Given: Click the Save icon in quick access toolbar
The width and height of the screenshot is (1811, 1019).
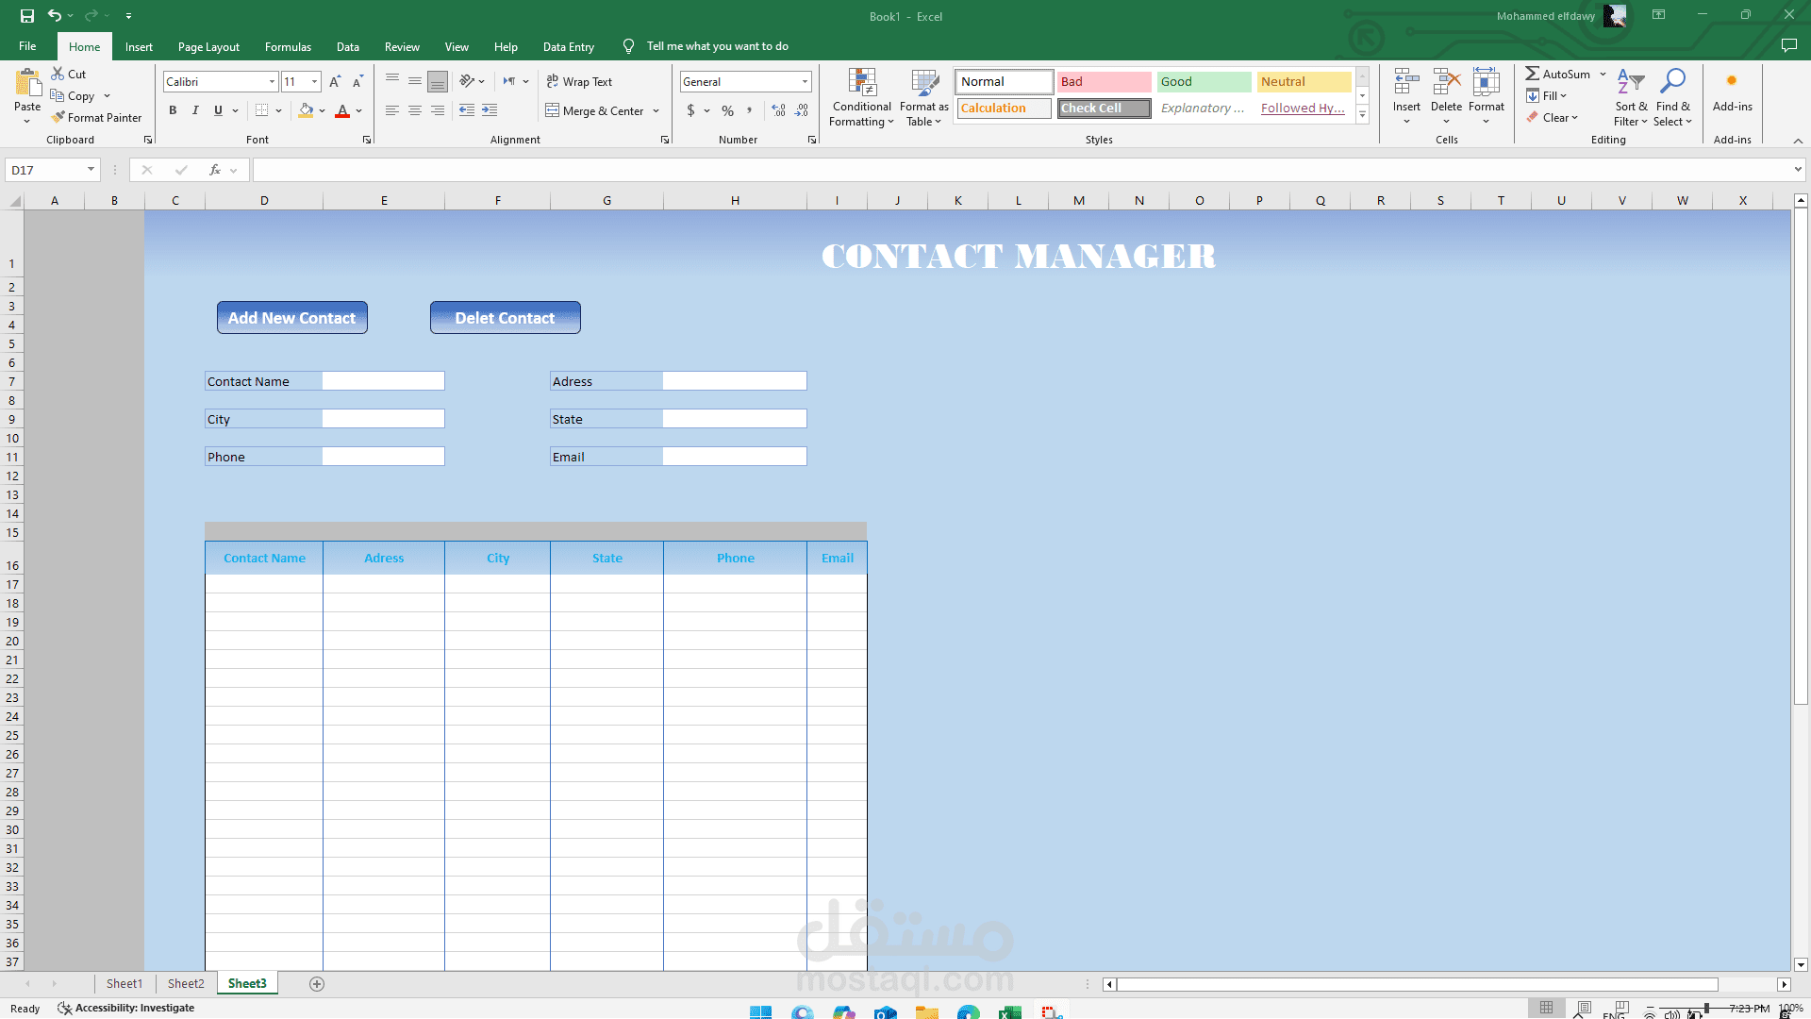Looking at the screenshot, I should pyautogui.click(x=27, y=16).
